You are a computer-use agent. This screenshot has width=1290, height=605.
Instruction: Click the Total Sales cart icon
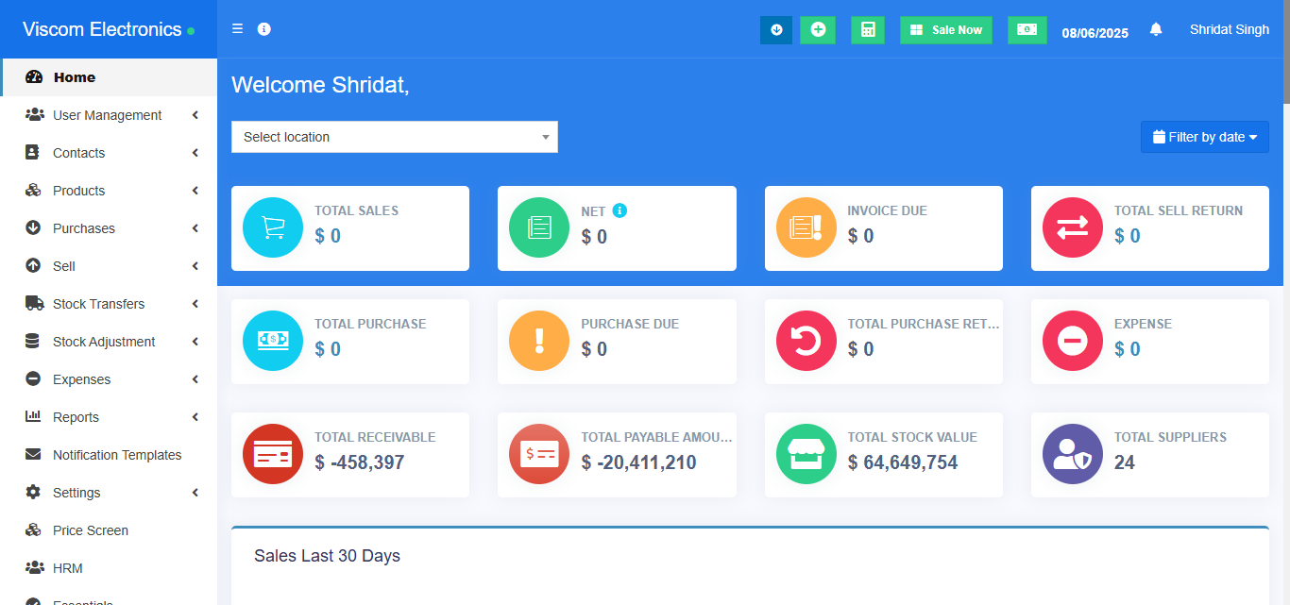[273, 227]
